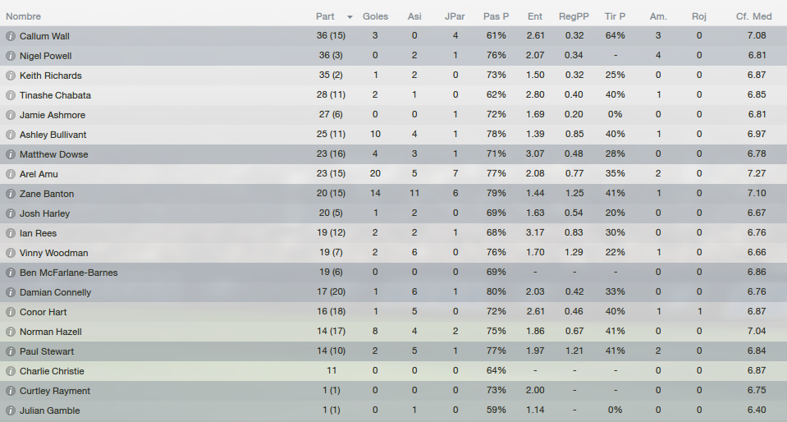Click info icon beside Arel Amu
Image resolution: width=787 pixels, height=422 pixels.
(10, 174)
